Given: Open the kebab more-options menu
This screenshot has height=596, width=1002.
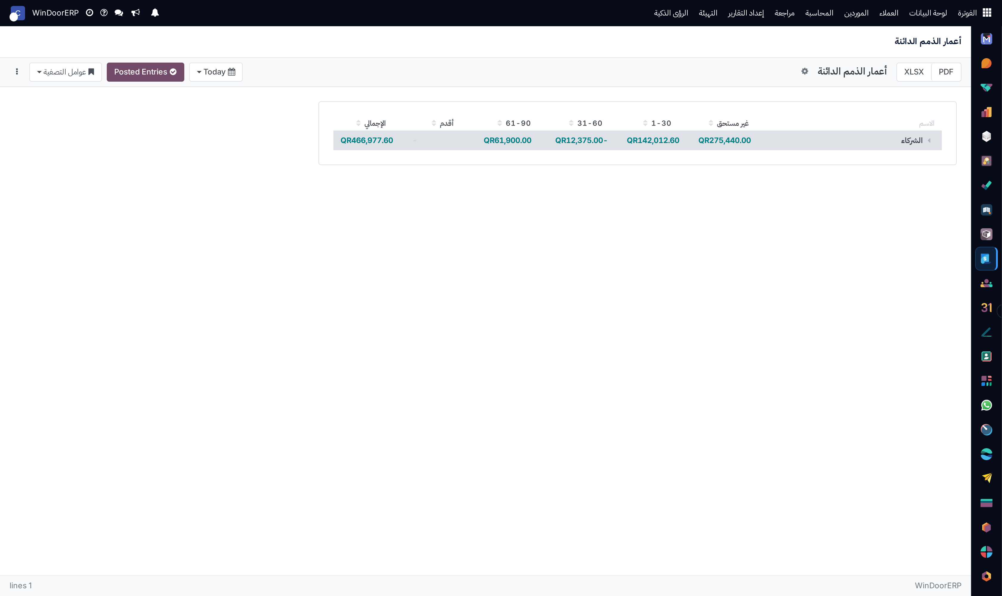Looking at the screenshot, I should (17, 72).
